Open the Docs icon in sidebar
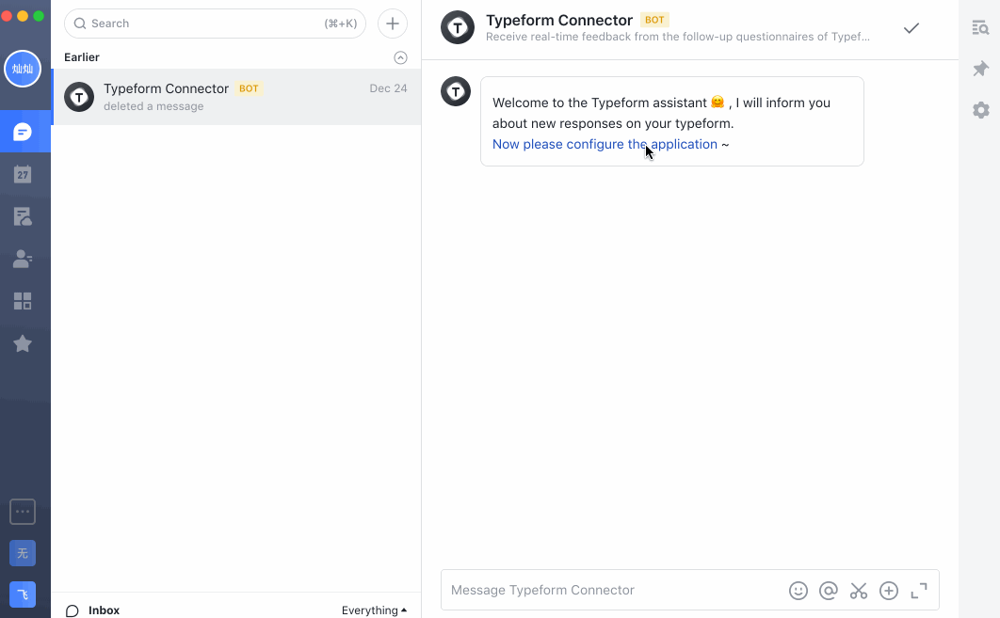The height and width of the screenshot is (618, 1000). tap(23, 216)
